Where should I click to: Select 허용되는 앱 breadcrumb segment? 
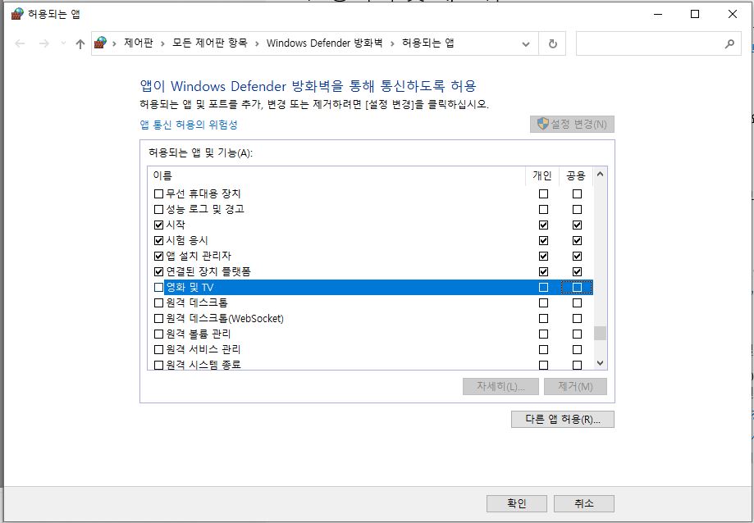pyautogui.click(x=428, y=43)
